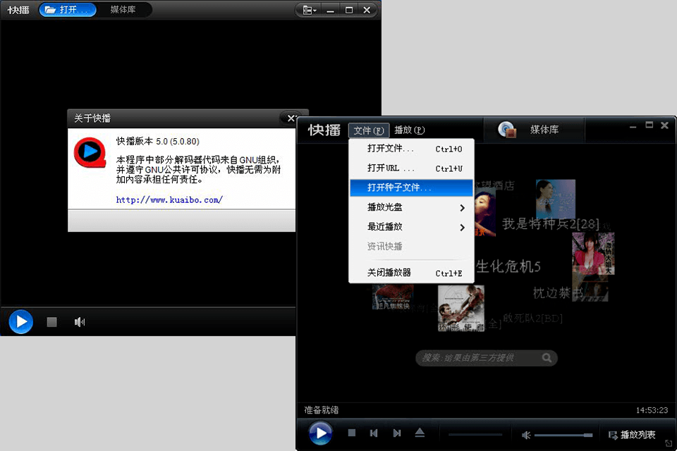Skip to previous track in right player
The width and height of the screenshot is (677, 451).
374,433
